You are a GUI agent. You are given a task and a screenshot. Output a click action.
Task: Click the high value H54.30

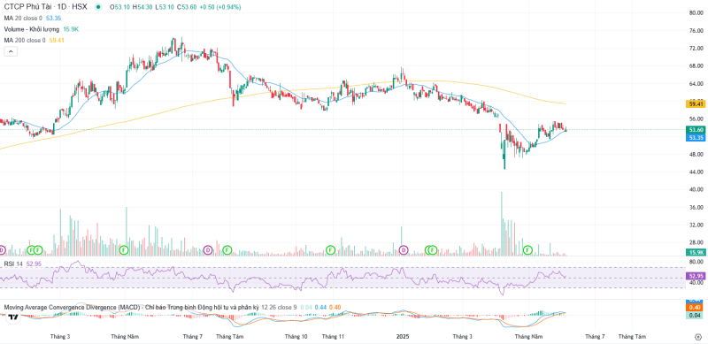142,7
